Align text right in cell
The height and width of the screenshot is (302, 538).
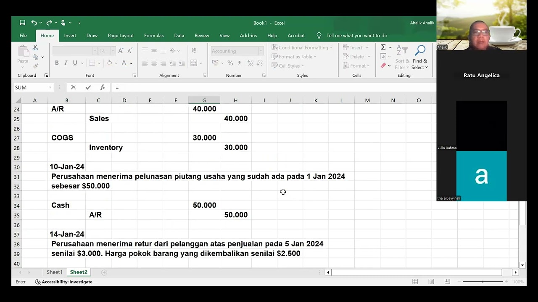[163, 63]
